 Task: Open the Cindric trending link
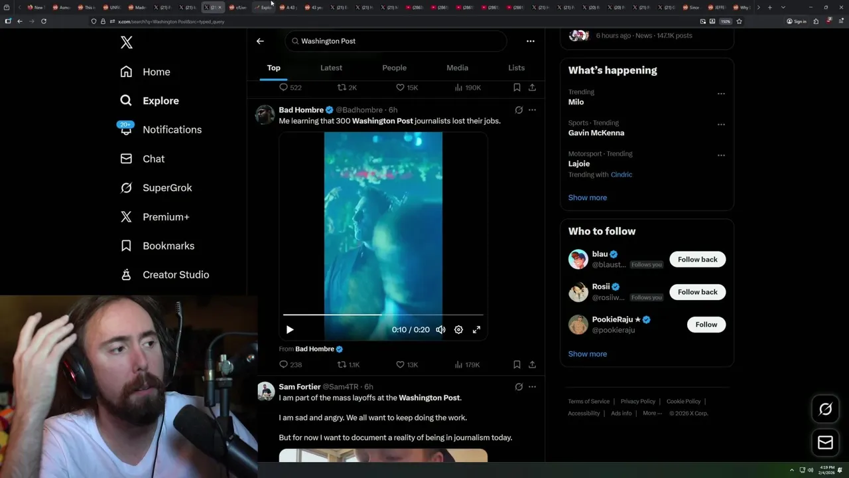621,175
